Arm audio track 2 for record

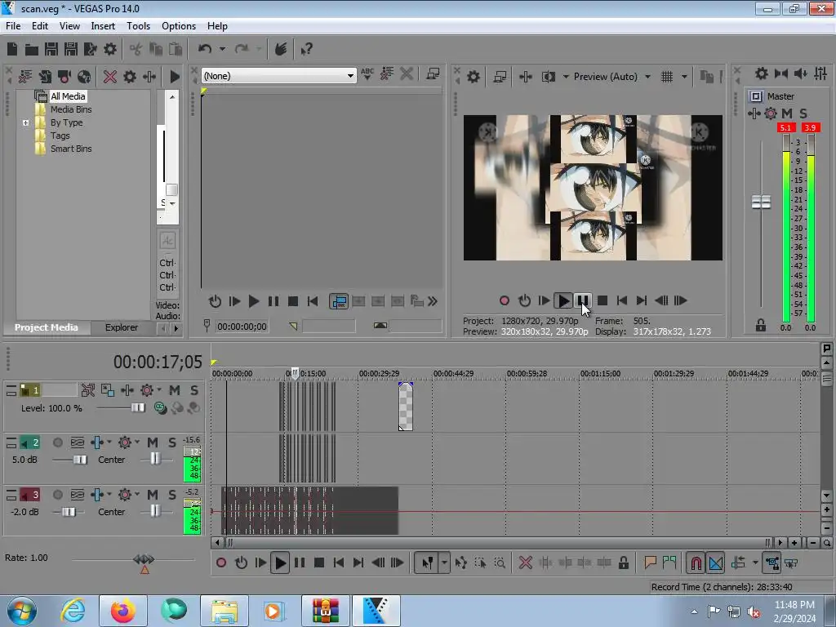tap(58, 442)
